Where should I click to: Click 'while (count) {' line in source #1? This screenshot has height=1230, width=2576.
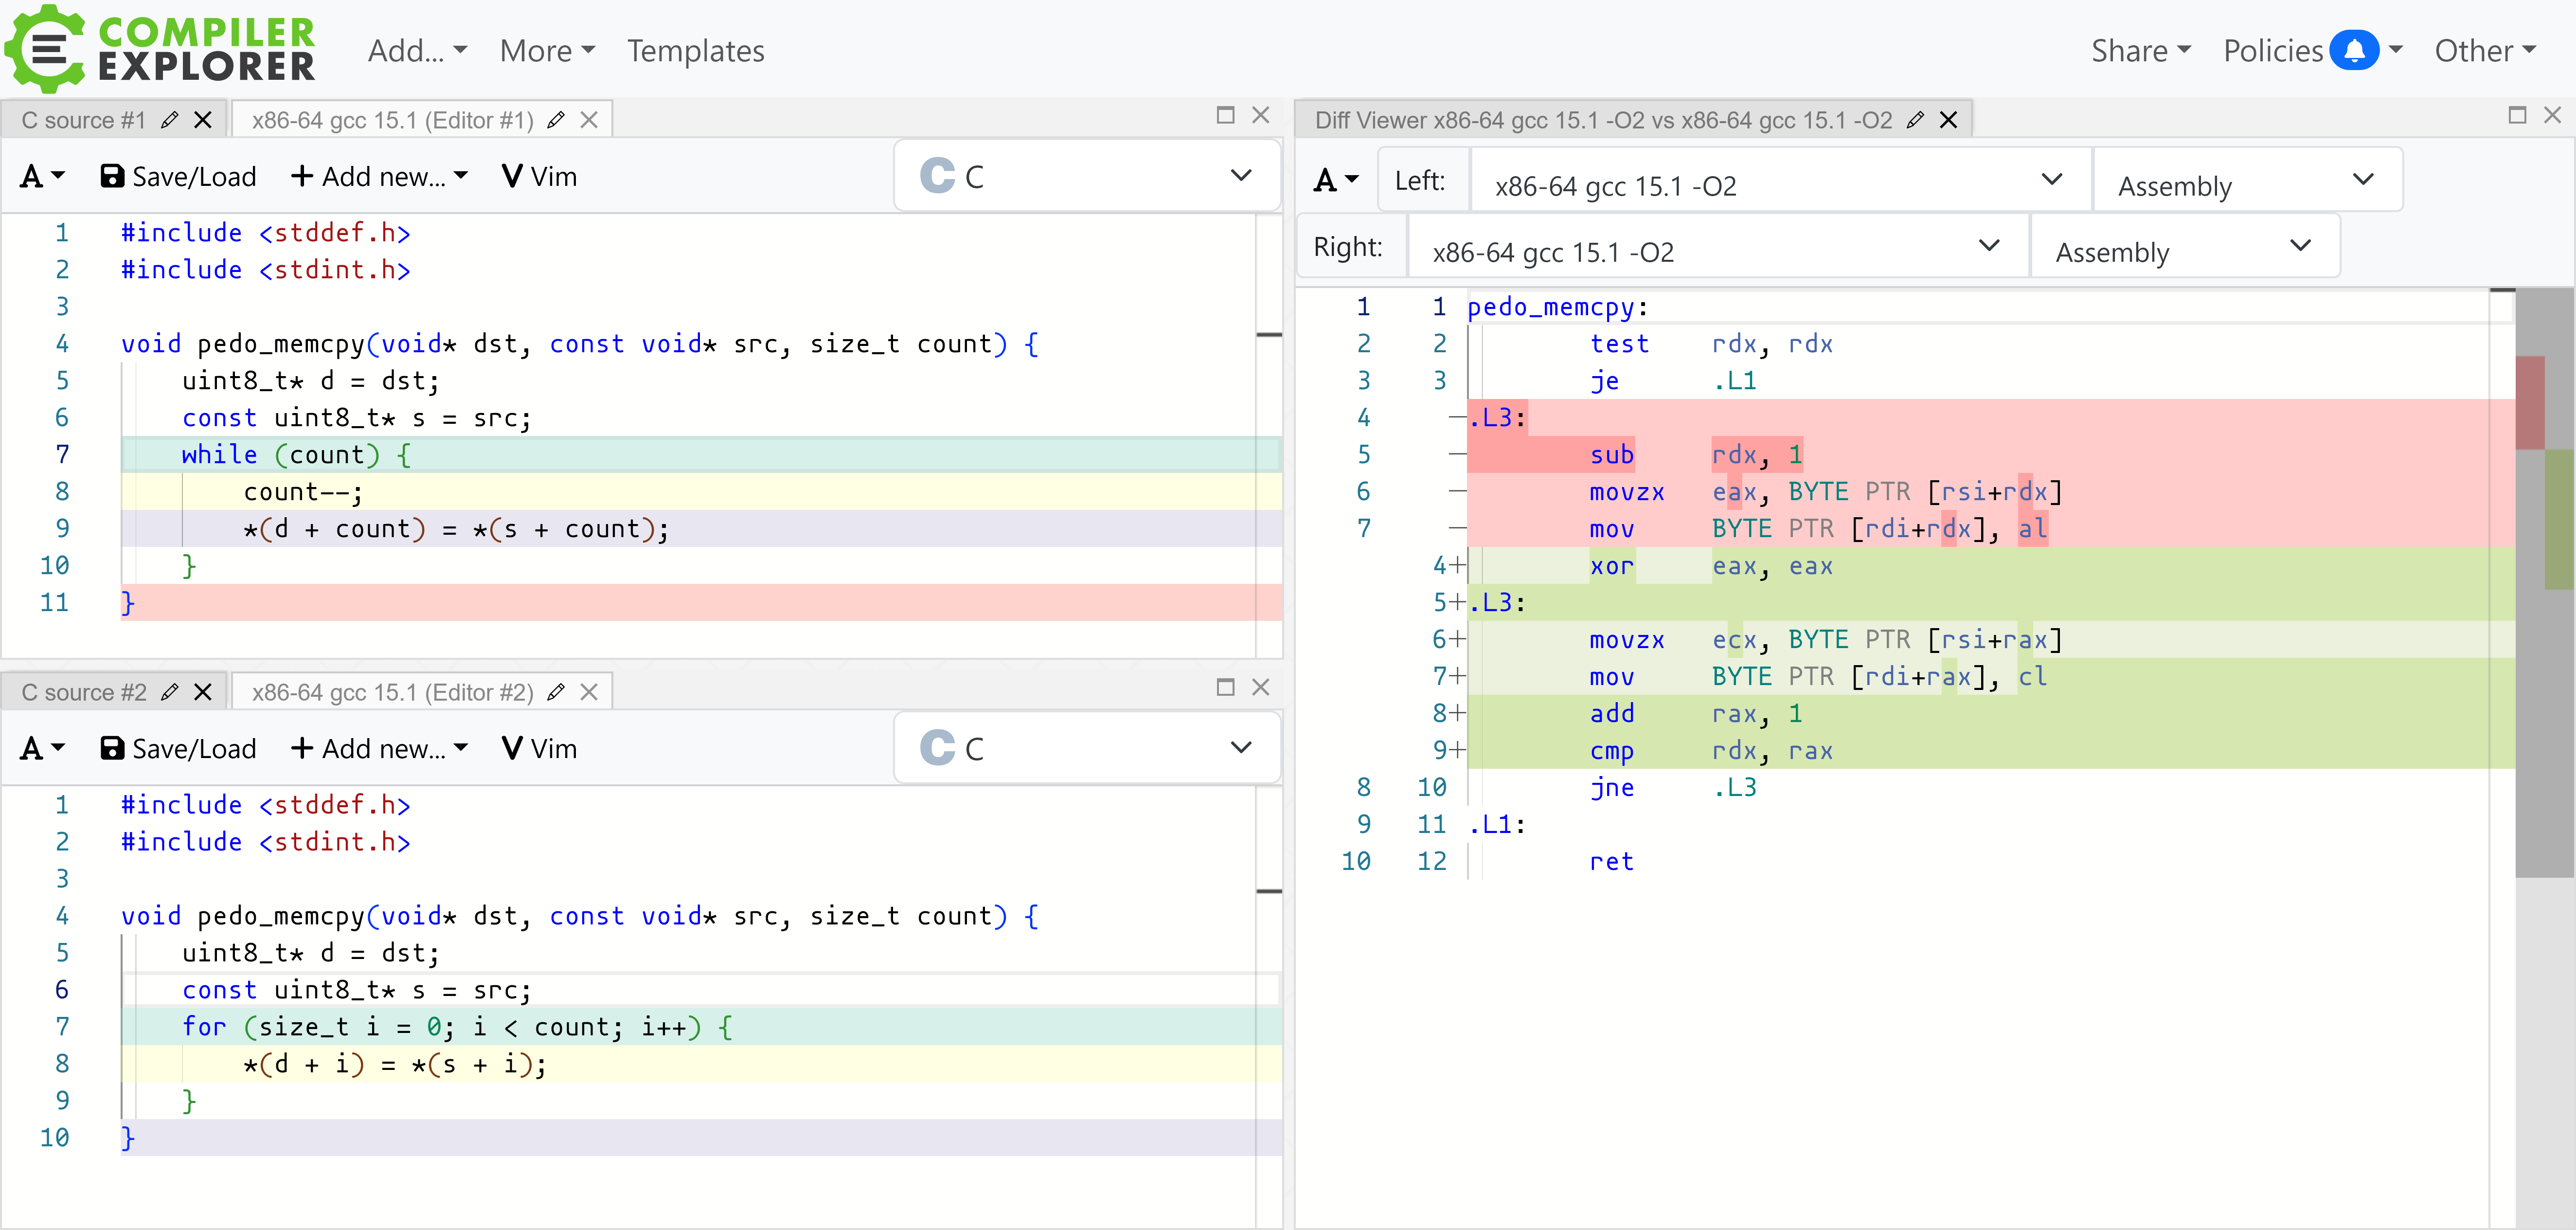click(x=700, y=454)
